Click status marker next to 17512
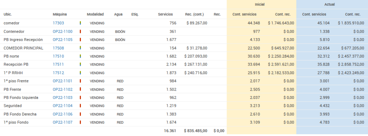Screen dimensions: 368x136 [x=80, y=73]
